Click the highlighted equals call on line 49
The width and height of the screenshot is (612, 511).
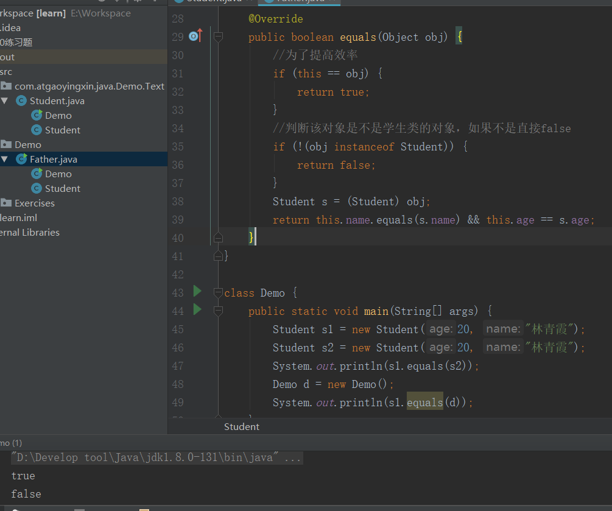[x=424, y=403]
